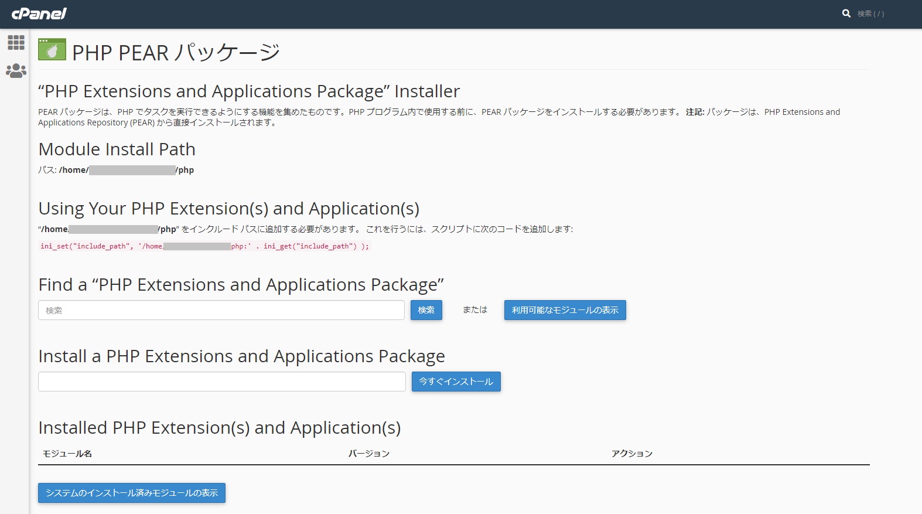922x514 pixels.
Task: Click the または text between buttons
Action: [475, 309]
